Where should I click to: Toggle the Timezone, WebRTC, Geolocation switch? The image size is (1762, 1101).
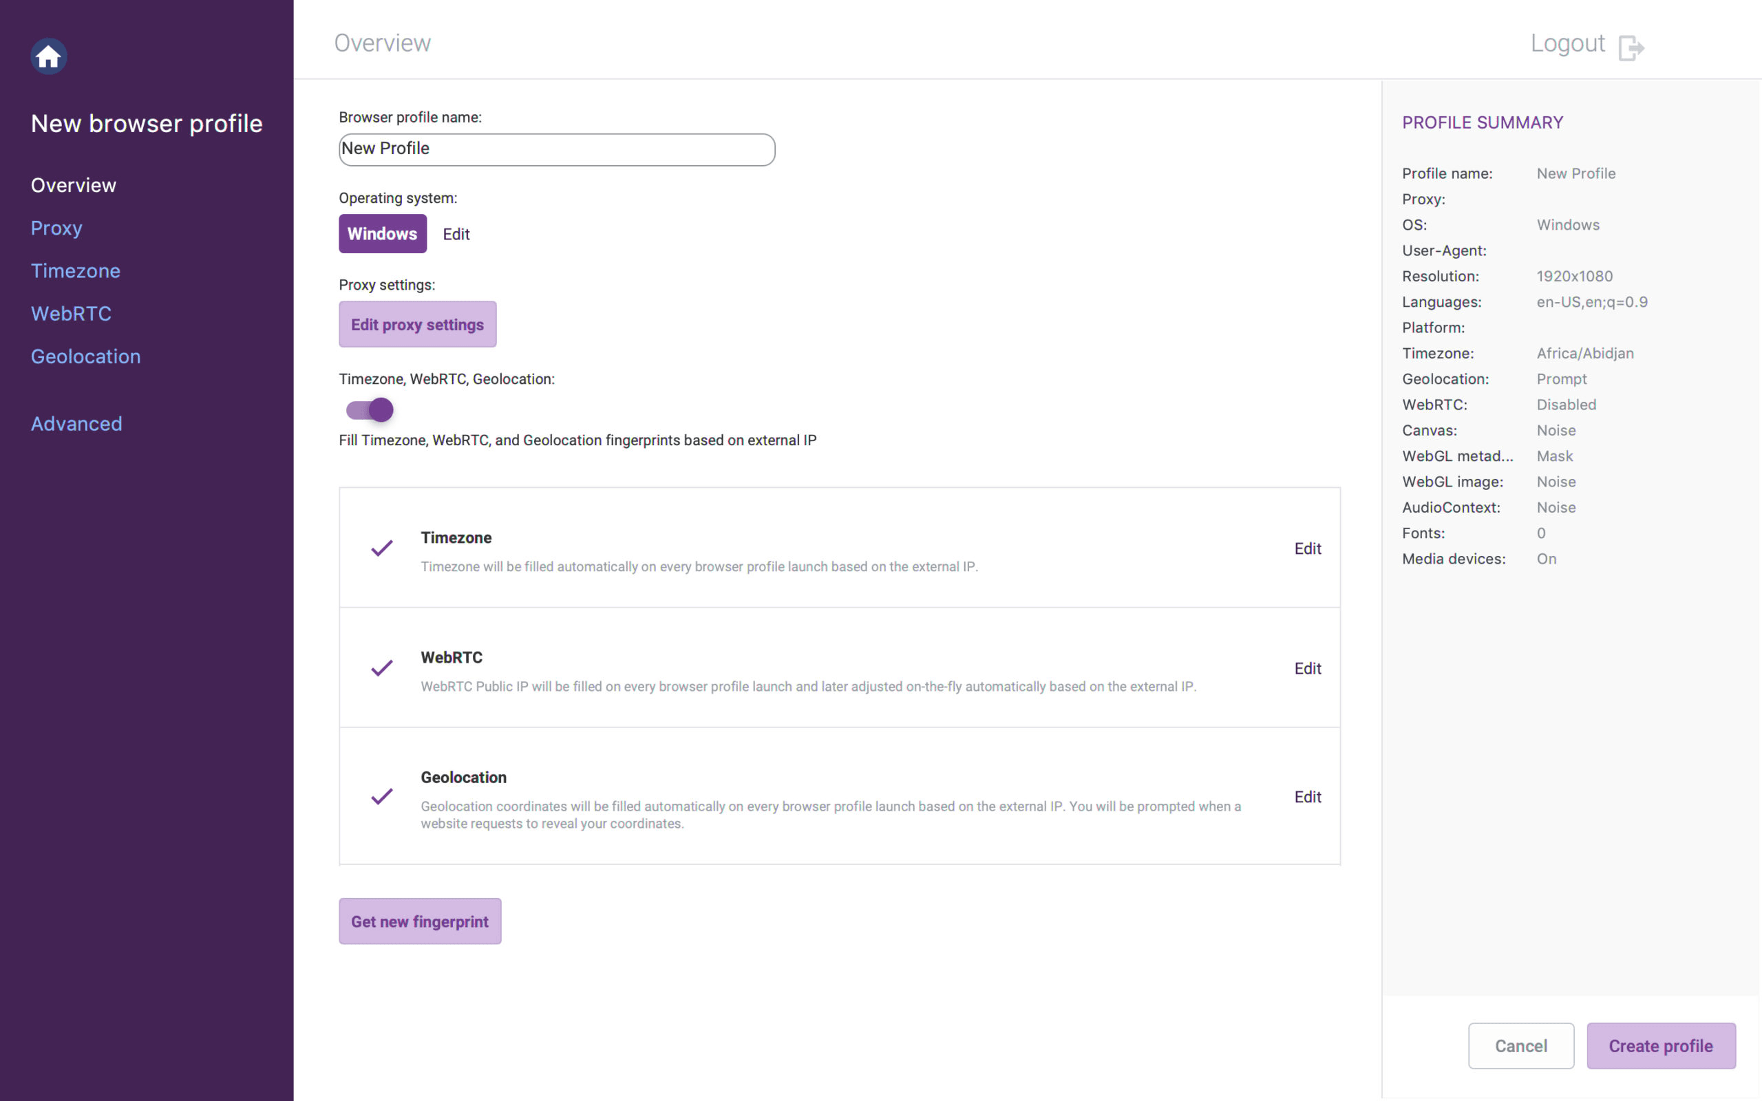click(x=369, y=410)
